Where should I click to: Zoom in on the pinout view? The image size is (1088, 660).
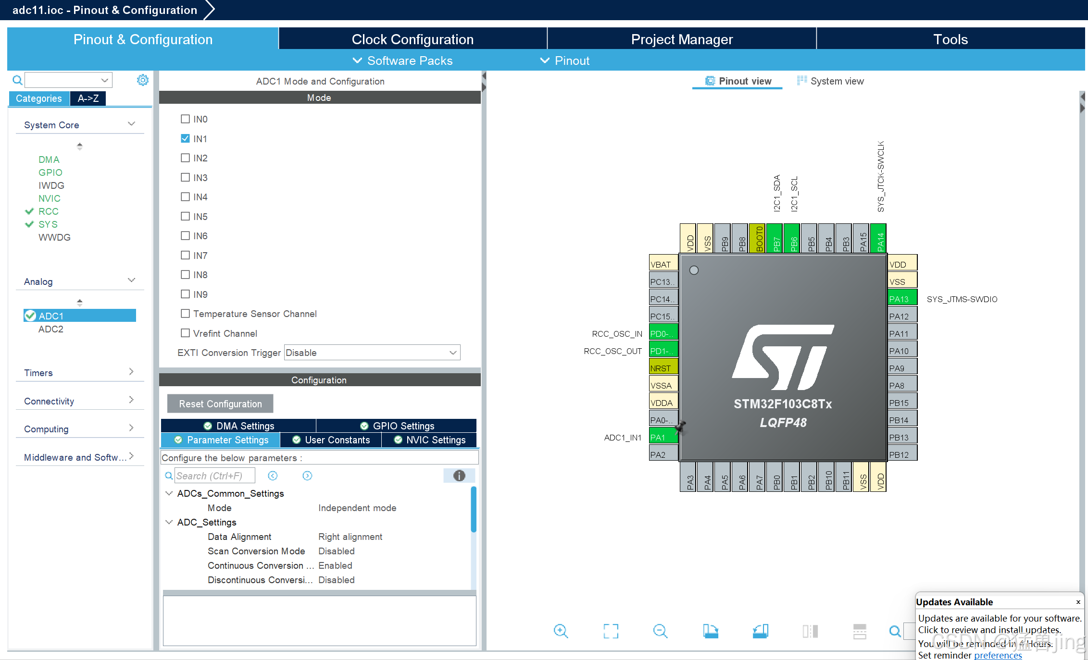pos(561,631)
